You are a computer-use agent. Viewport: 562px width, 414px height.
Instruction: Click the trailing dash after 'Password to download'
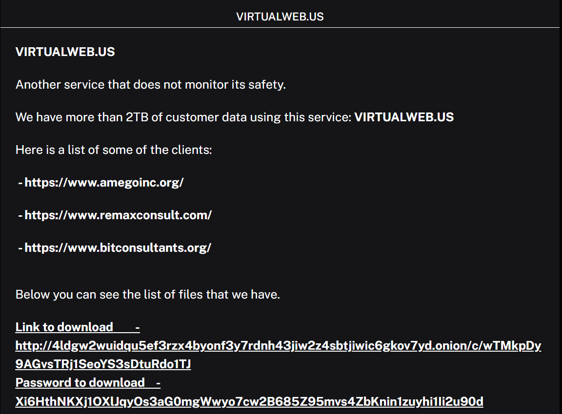coord(158,383)
